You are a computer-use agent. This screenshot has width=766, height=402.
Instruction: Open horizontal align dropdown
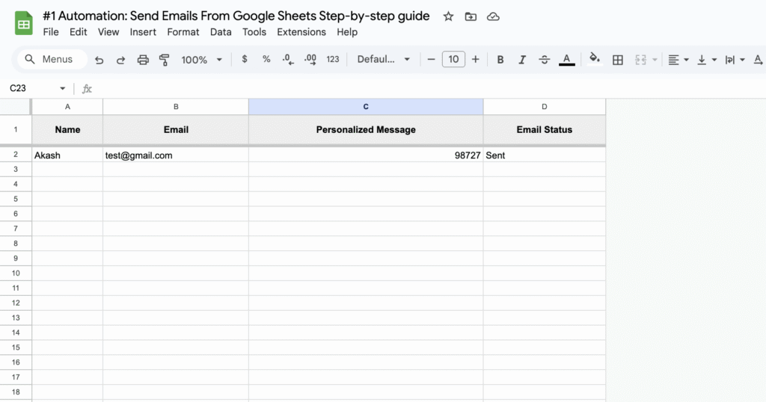[678, 60]
